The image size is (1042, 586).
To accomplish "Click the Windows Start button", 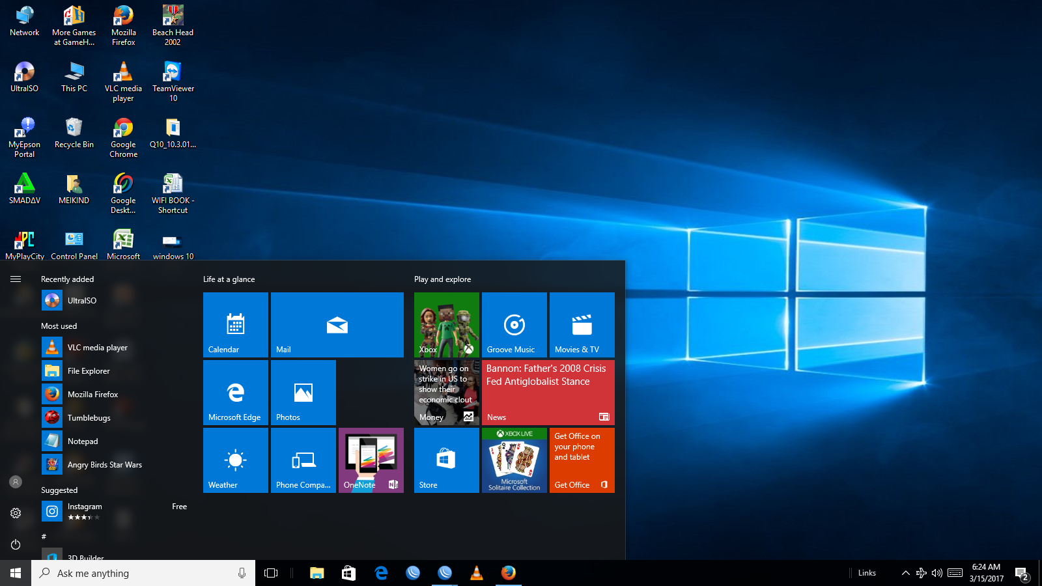I will (16, 573).
